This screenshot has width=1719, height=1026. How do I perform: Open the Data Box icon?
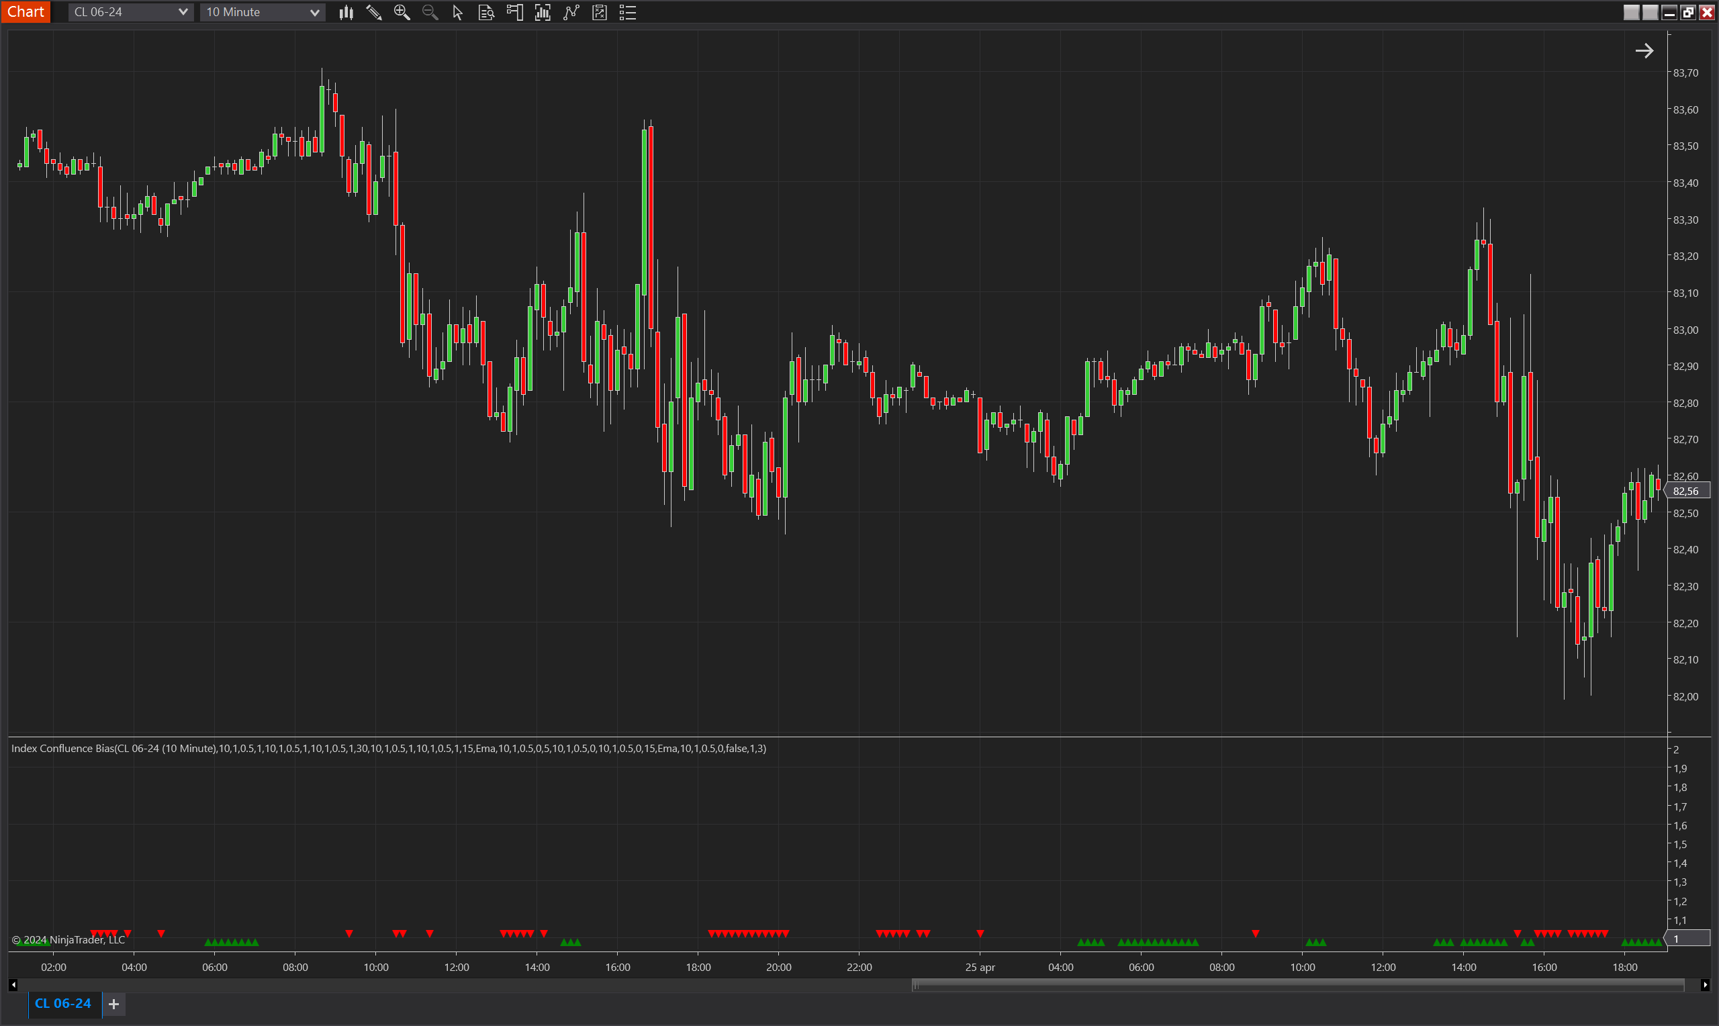tap(486, 12)
